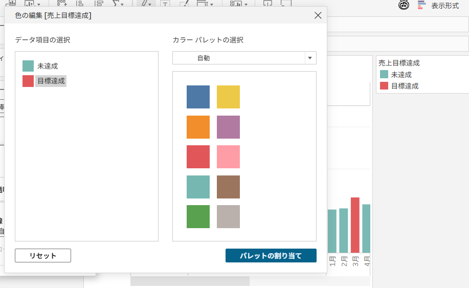
Task: Click the カラー パレットの選択 heading
Action: (x=208, y=40)
